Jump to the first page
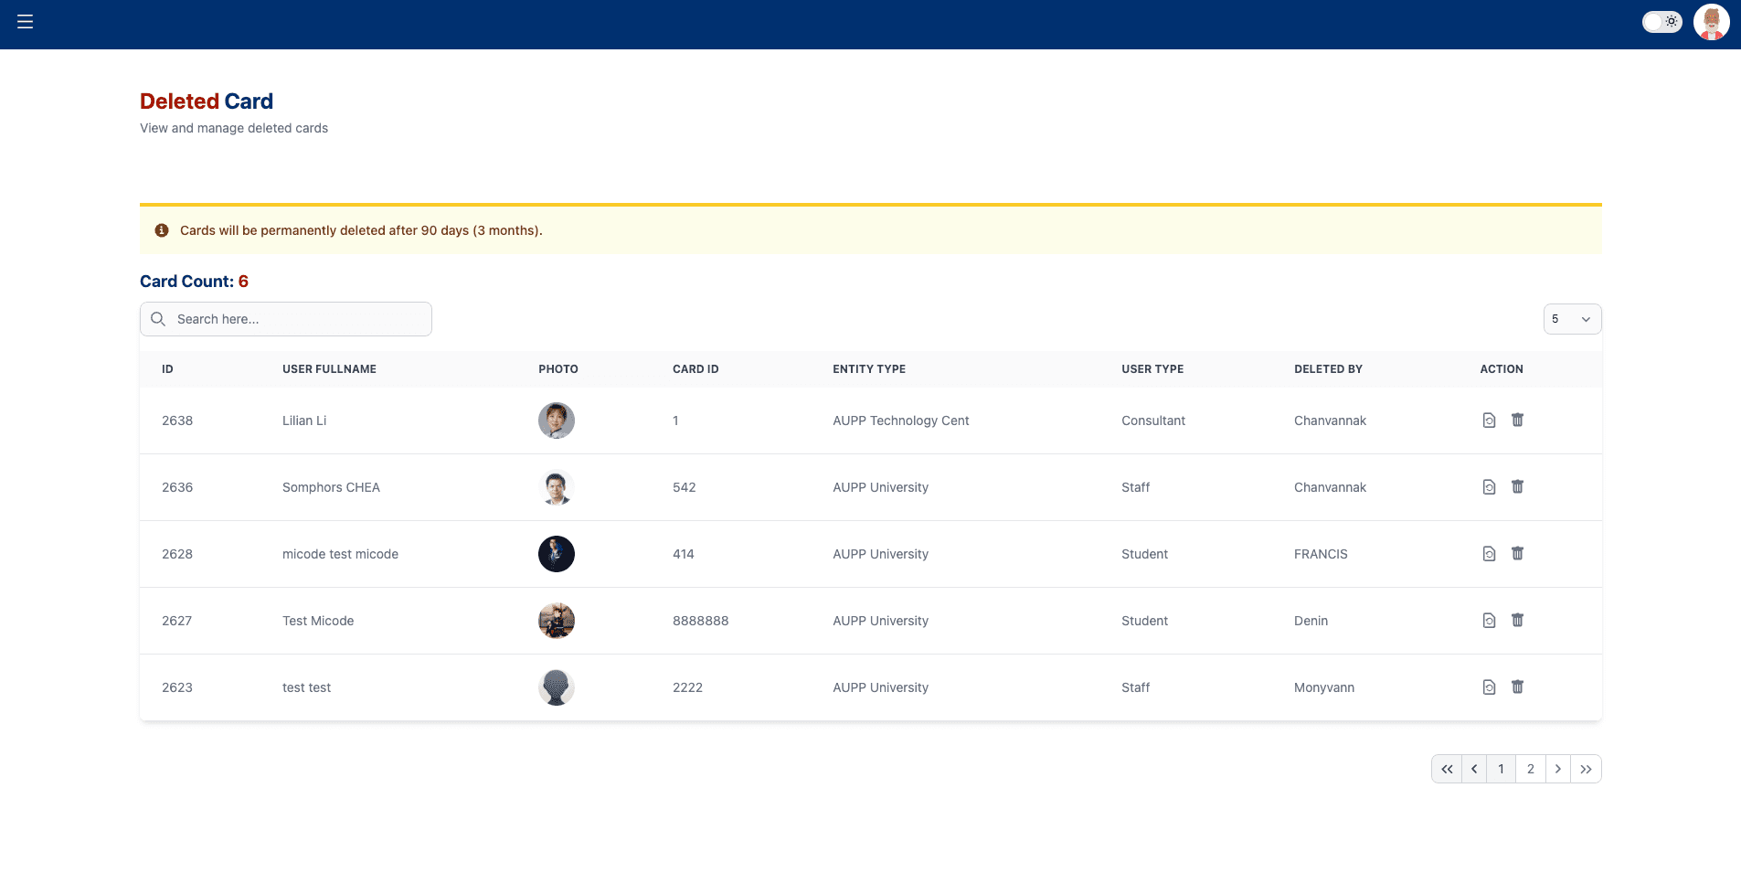The width and height of the screenshot is (1741, 873). click(1447, 769)
